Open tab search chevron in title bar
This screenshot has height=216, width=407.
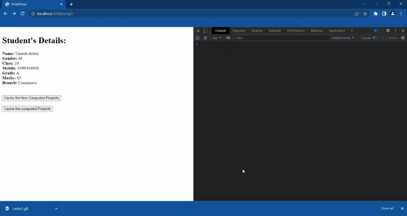(x=365, y=4)
